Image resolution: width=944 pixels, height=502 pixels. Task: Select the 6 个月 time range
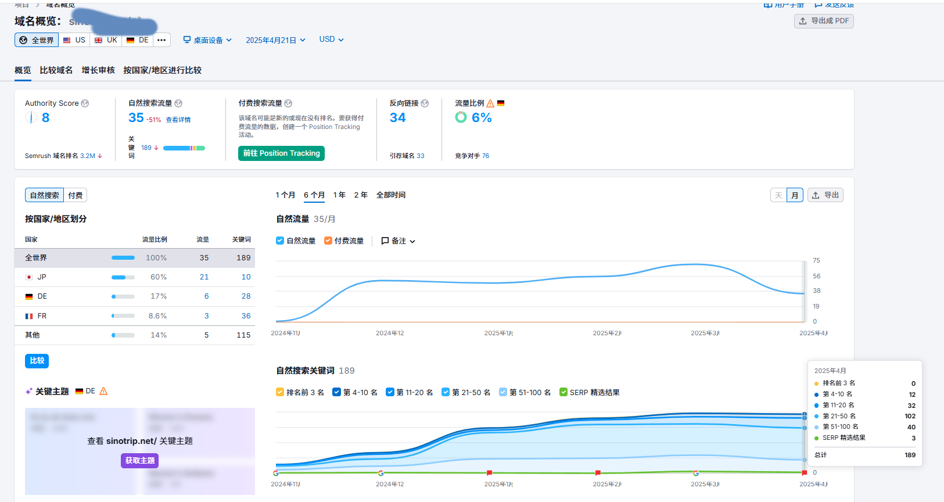pos(314,195)
